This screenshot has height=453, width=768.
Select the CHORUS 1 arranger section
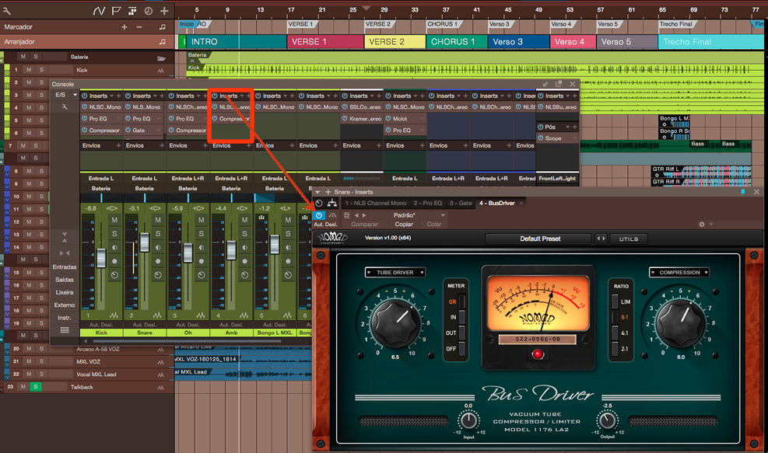[457, 42]
